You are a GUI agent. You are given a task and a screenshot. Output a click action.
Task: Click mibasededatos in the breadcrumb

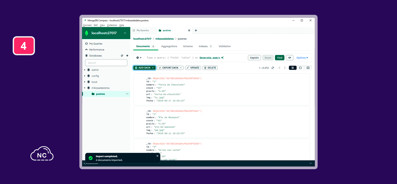(x=165, y=39)
